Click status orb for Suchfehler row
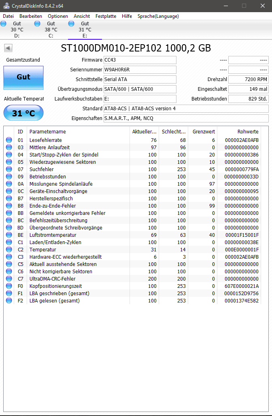 pos(9,169)
